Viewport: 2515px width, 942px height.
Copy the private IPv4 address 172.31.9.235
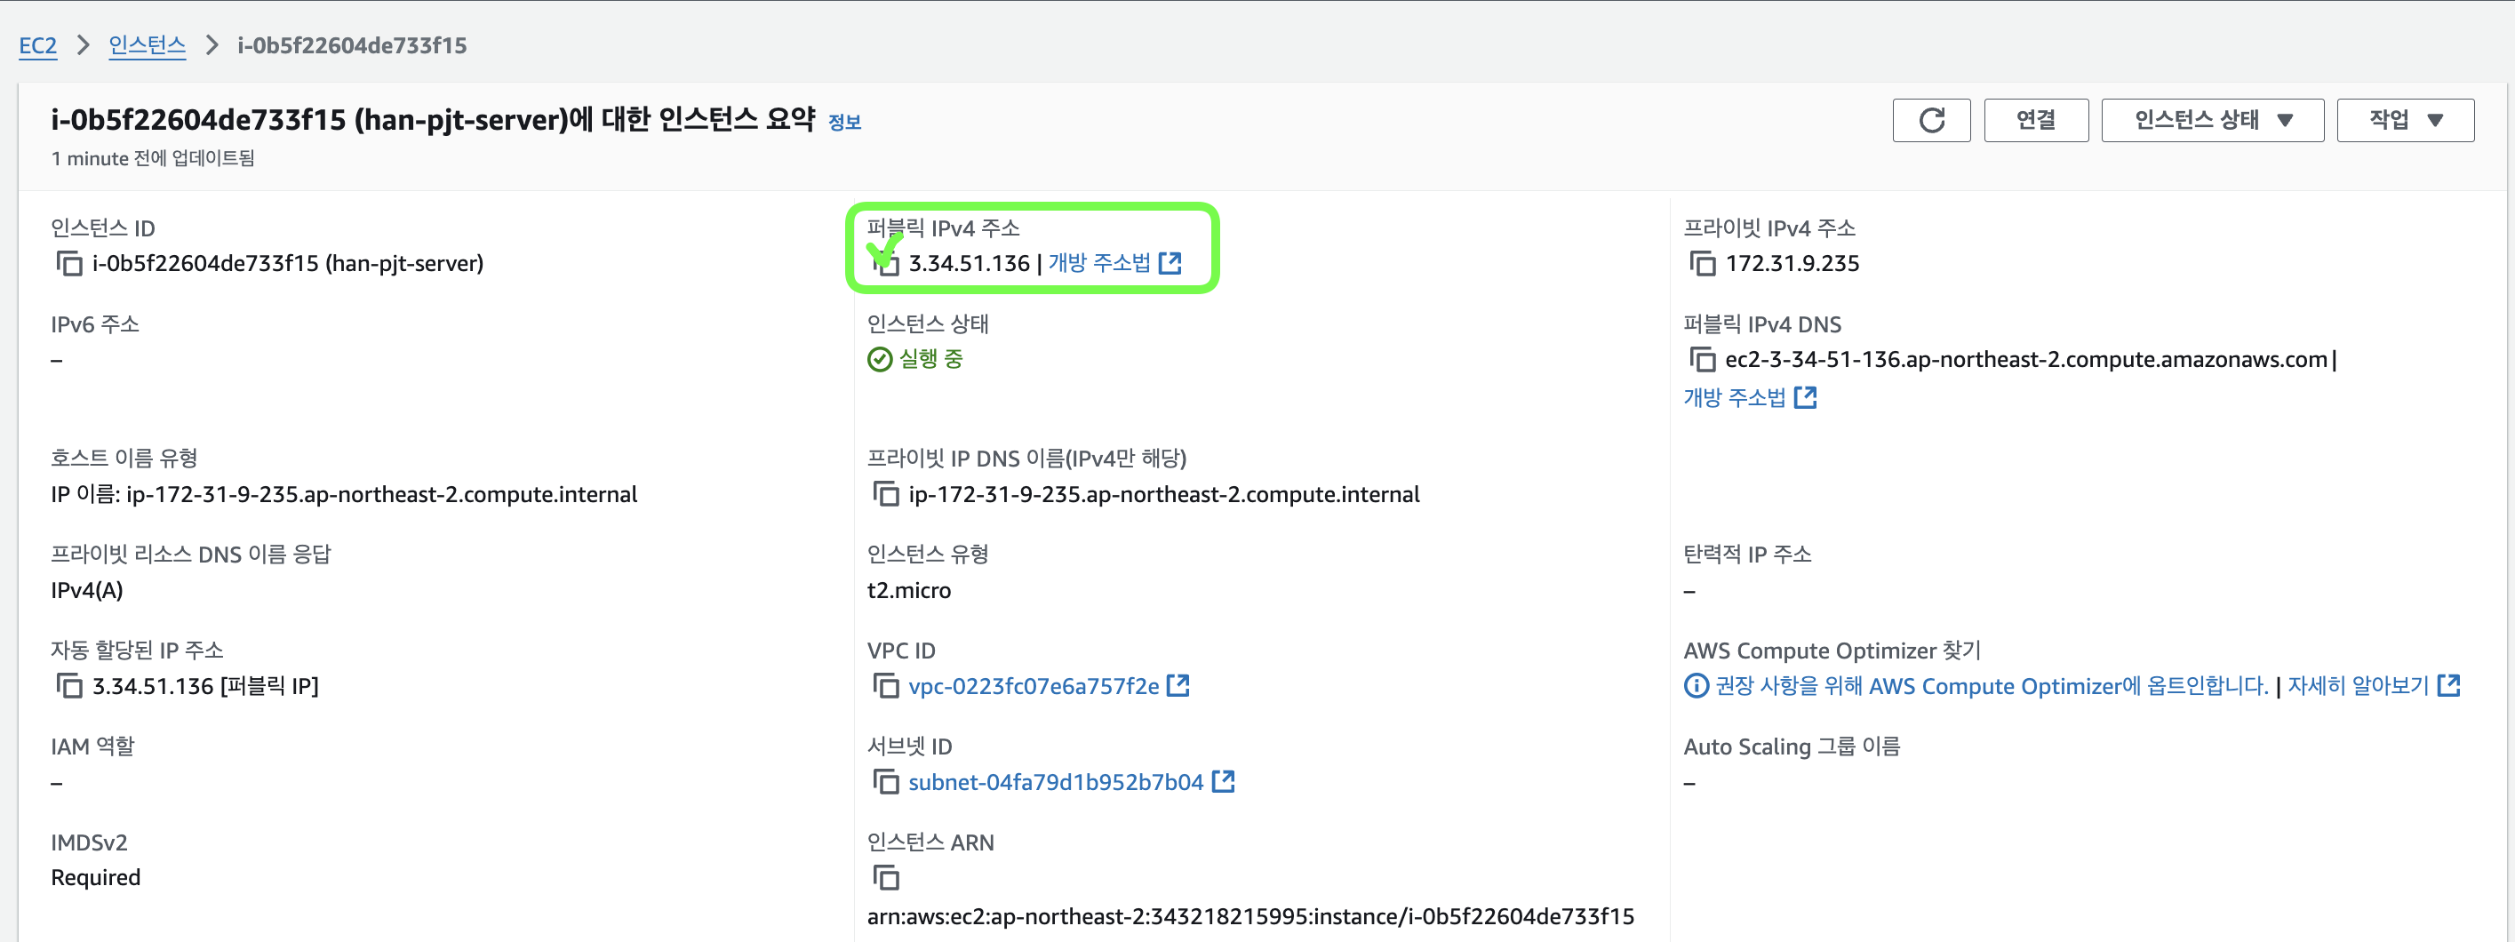pyautogui.click(x=1702, y=264)
